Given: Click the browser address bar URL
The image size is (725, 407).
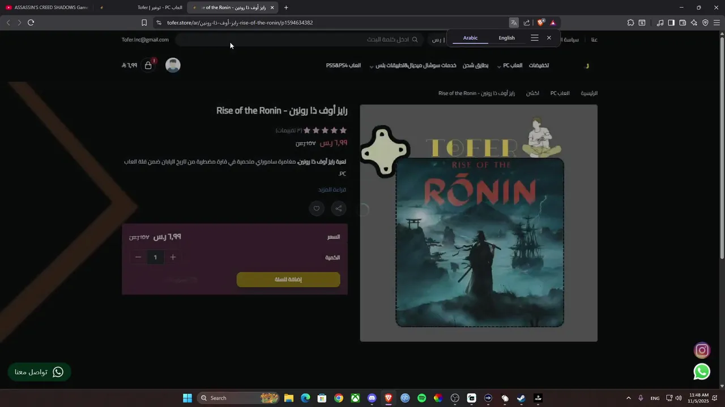Looking at the screenshot, I should [x=240, y=23].
